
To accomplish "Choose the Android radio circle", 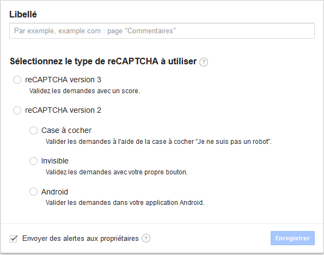I will click(33, 191).
